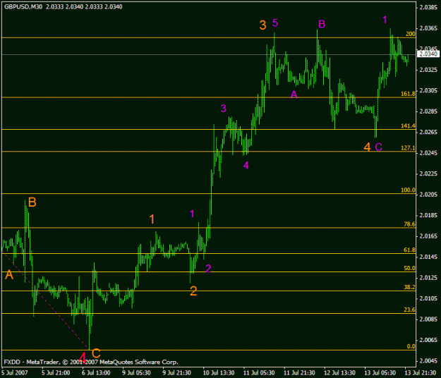This screenshot has width=441, height=378.
Task: Click the 12 Jul 13:30 time label
Action: click(339, 373)
